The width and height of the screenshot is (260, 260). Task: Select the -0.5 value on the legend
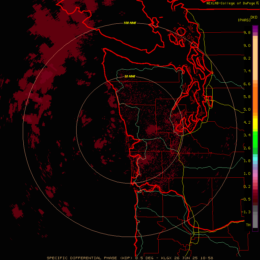pos(246,199)
